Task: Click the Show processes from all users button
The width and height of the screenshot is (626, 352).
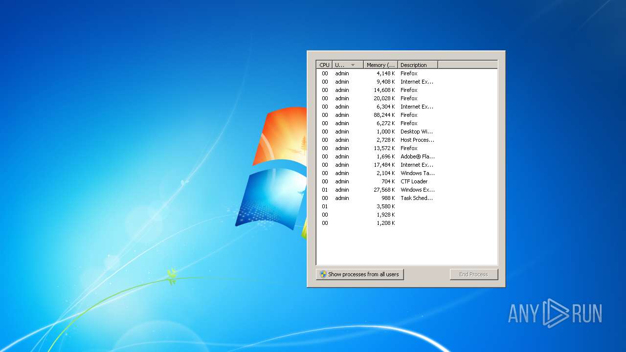Action: [x=360, y=274]
